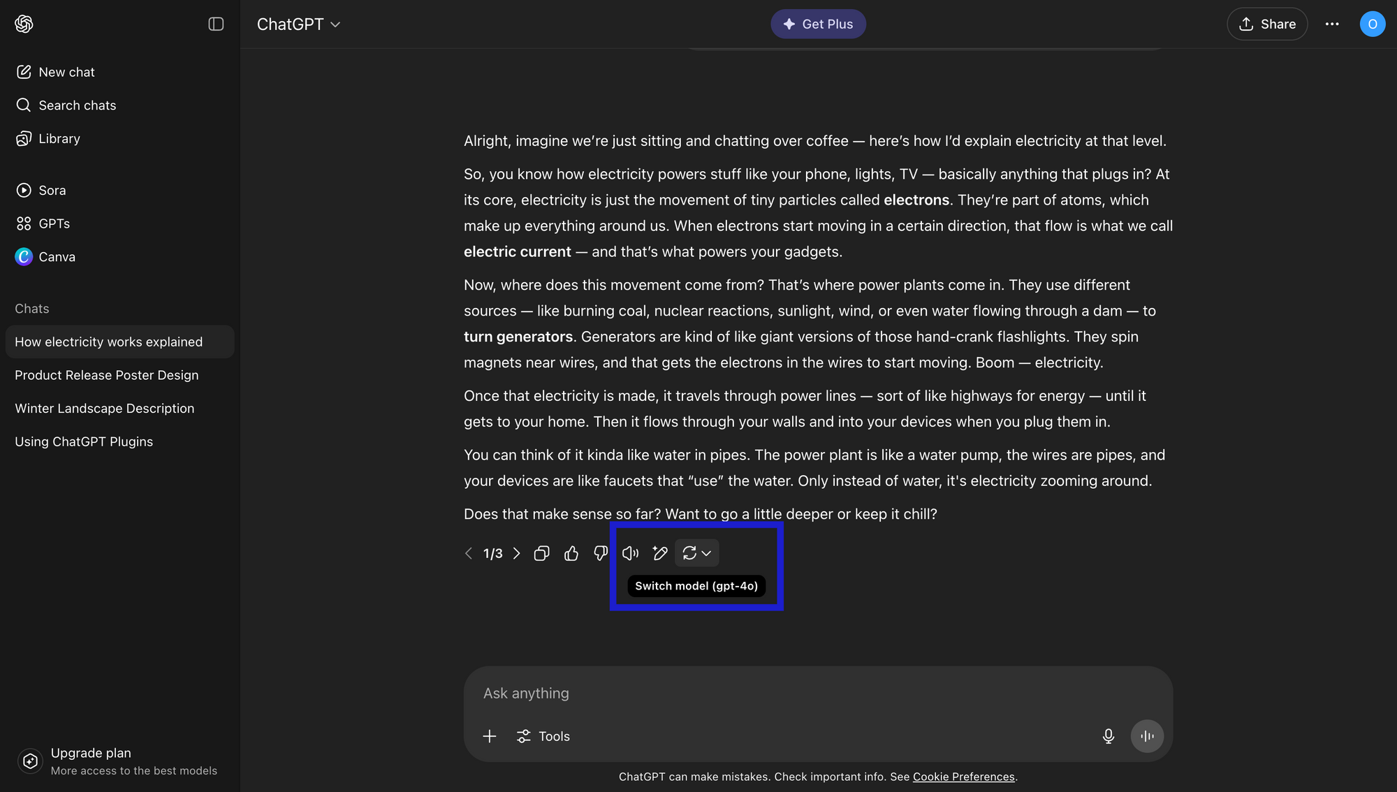Give the response a thumbs up
The image size is (1397, 792).
click(571, 552)
